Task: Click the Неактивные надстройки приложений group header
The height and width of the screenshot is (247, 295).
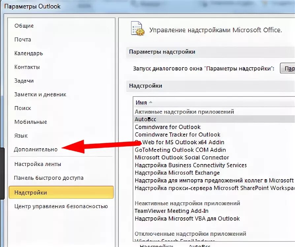Action: point(187,204)
